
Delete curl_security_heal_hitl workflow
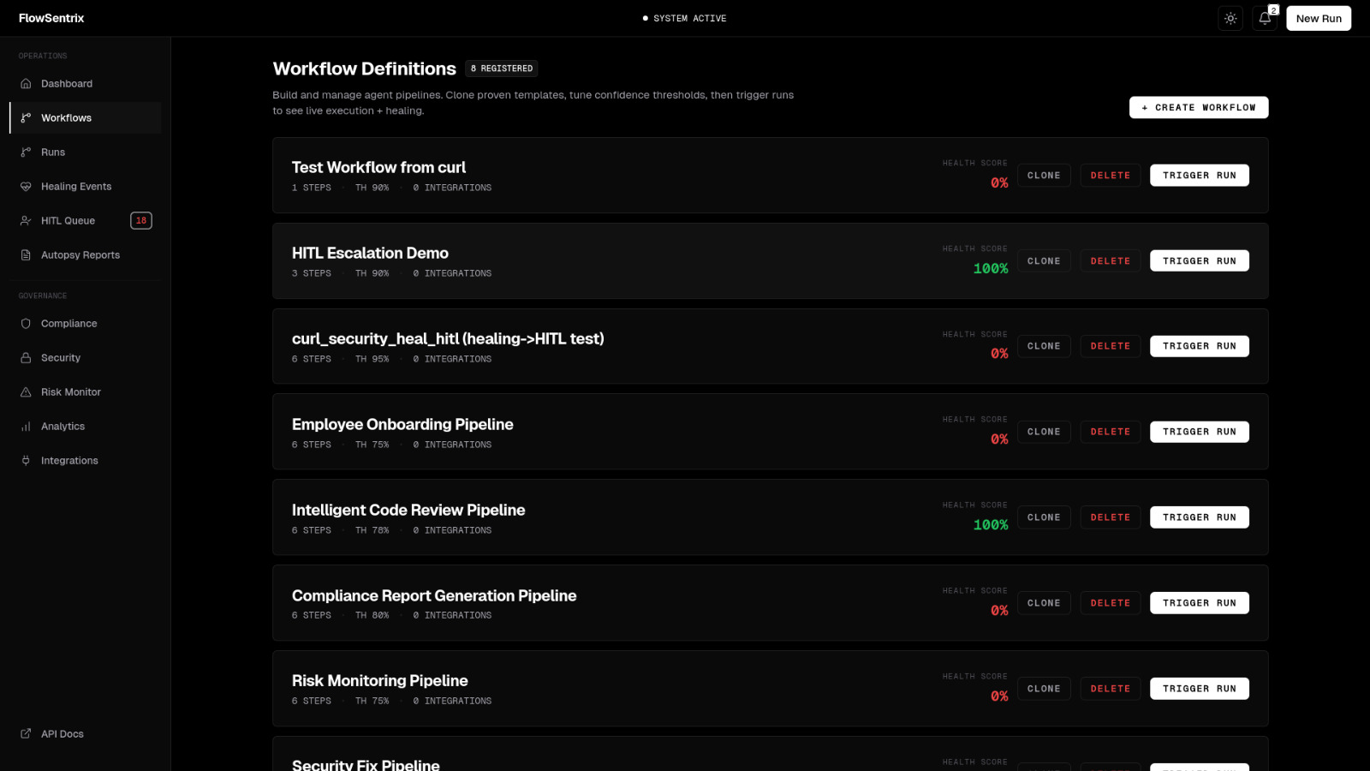point(1111,346)
